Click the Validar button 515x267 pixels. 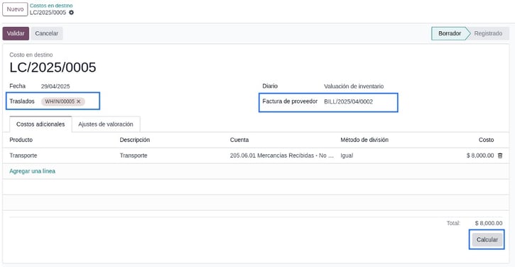point(16,33)
